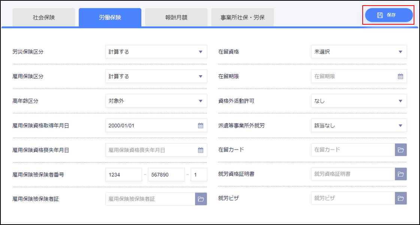Click folder icon next to 就労資格証明書

click(401, 174)
